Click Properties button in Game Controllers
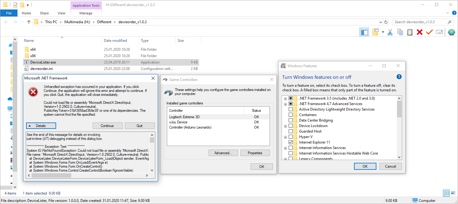The image size is (458, 204). click(x=255, y=153)
